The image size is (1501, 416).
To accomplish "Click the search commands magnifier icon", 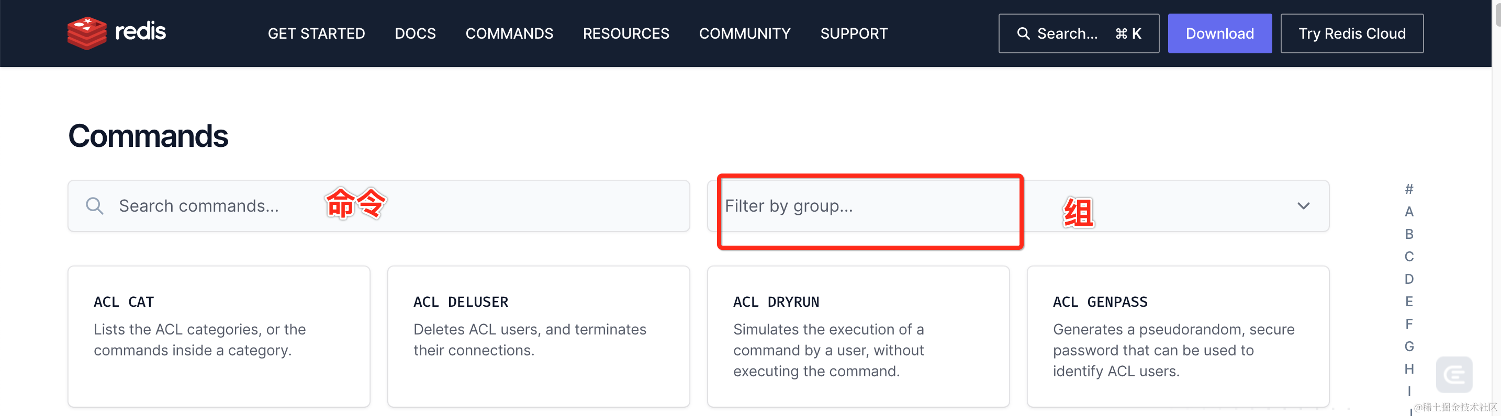I will pyautogui.click(x=94, y=206).
